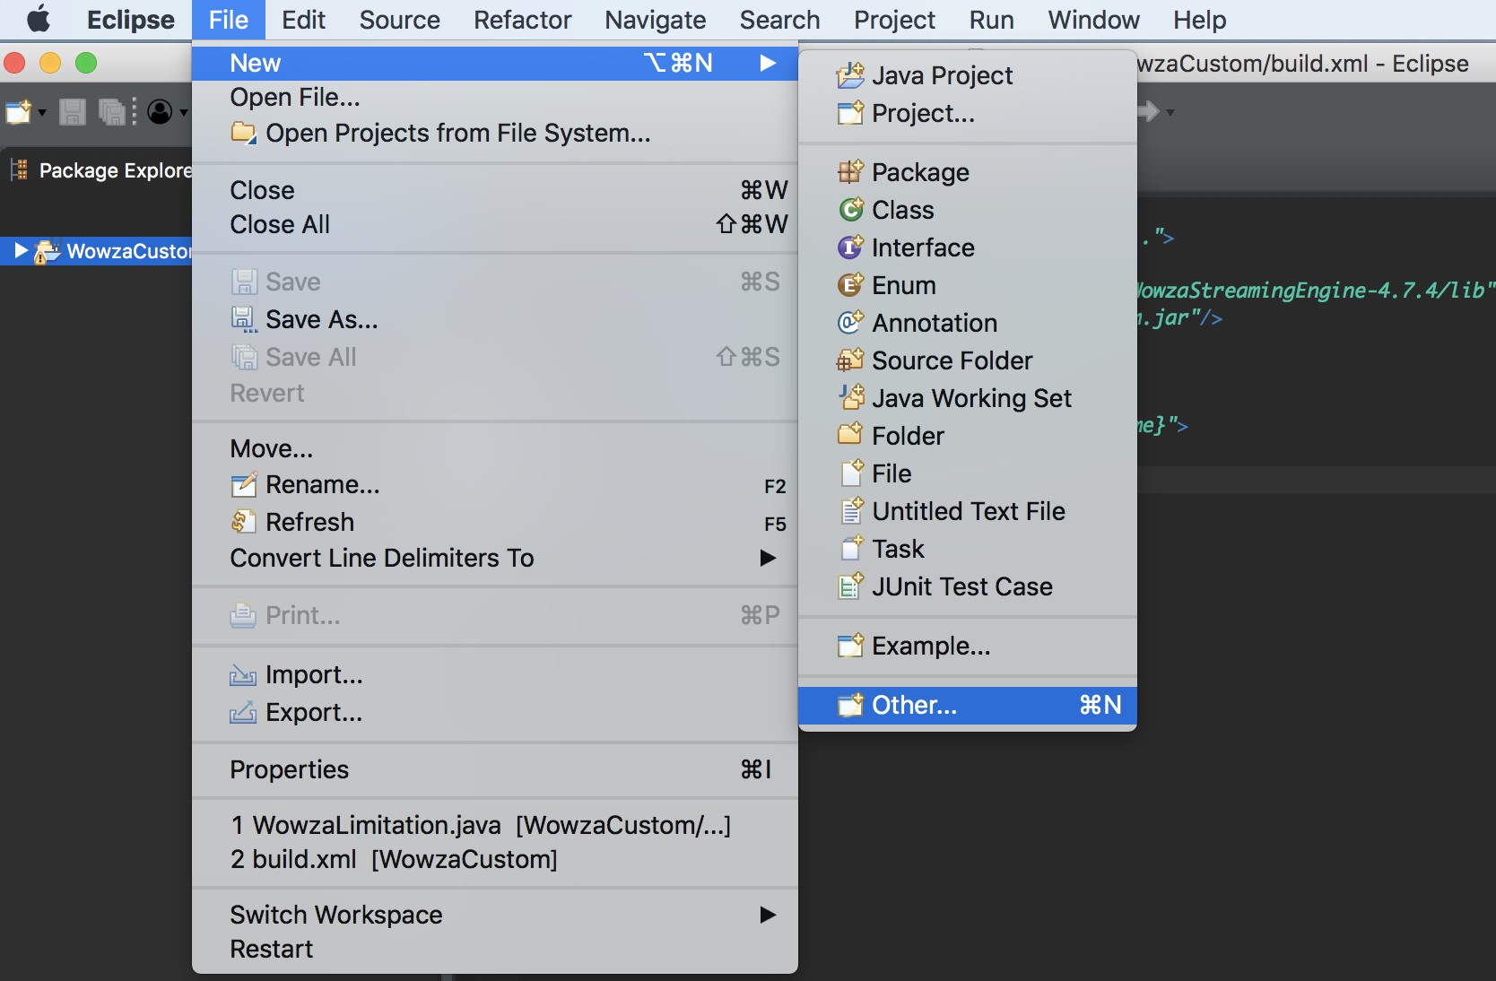Viewport: 1496px width, 981px height.
Task: Click the Export icon in File menu
Action: [243, 712]
